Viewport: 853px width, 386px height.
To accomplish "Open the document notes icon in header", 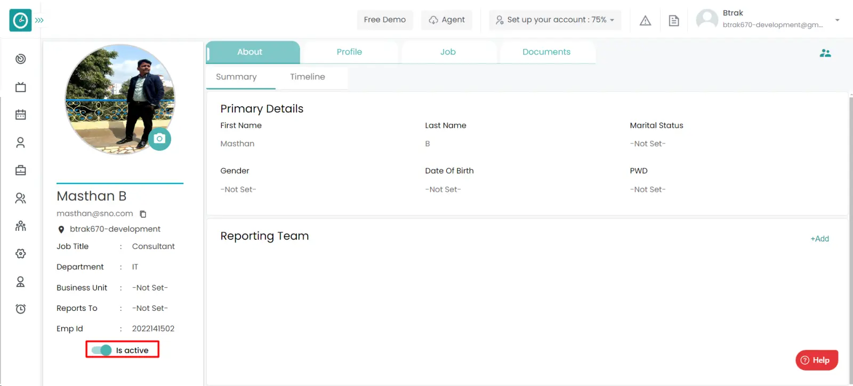I will (x=674, y=20).
